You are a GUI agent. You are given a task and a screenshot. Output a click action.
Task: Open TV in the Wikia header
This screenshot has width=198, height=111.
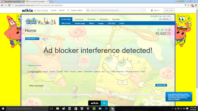click(68, 10)
